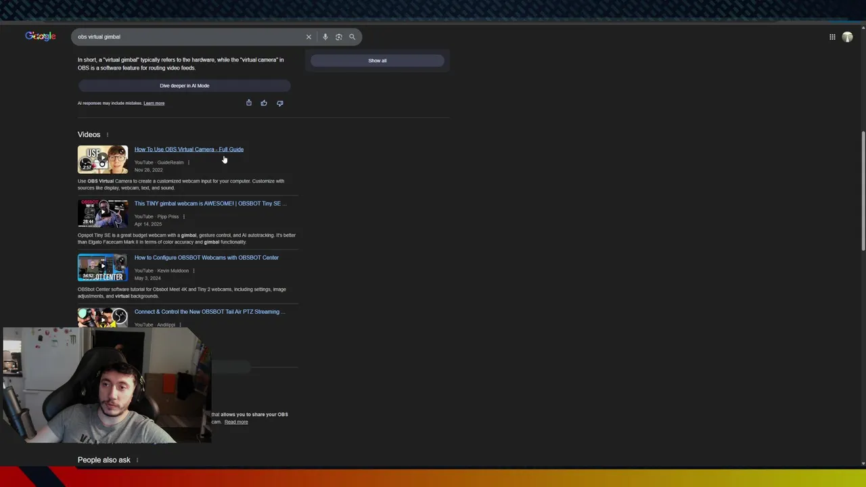
Task: Click the People also ask heading
Action: [x=104, y=460]
